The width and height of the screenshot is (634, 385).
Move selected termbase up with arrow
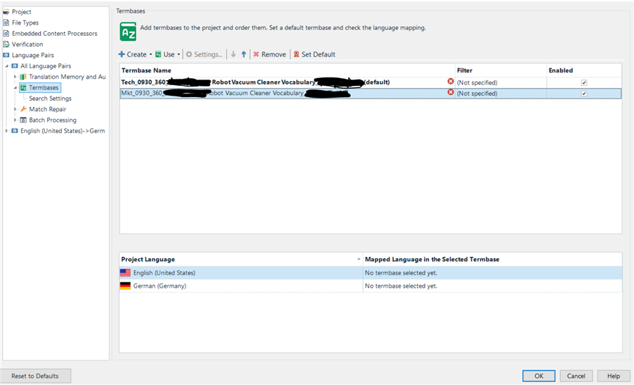(x=244, y=54)
